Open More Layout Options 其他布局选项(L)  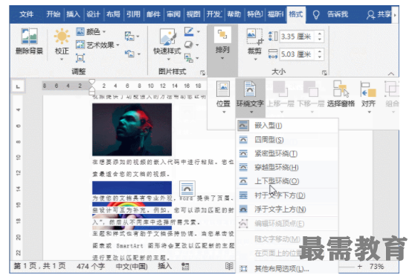[287, 269]
